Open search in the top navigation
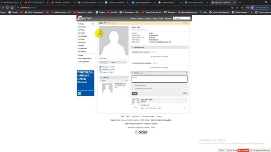The width and height of the screenshot is (271, 152). click(148, 18)
